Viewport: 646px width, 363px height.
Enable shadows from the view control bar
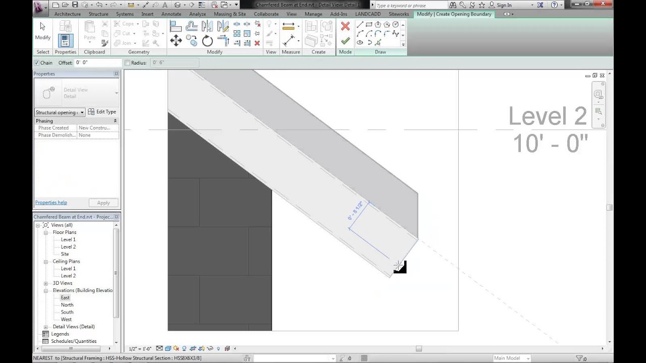click(x=184, y=348)
